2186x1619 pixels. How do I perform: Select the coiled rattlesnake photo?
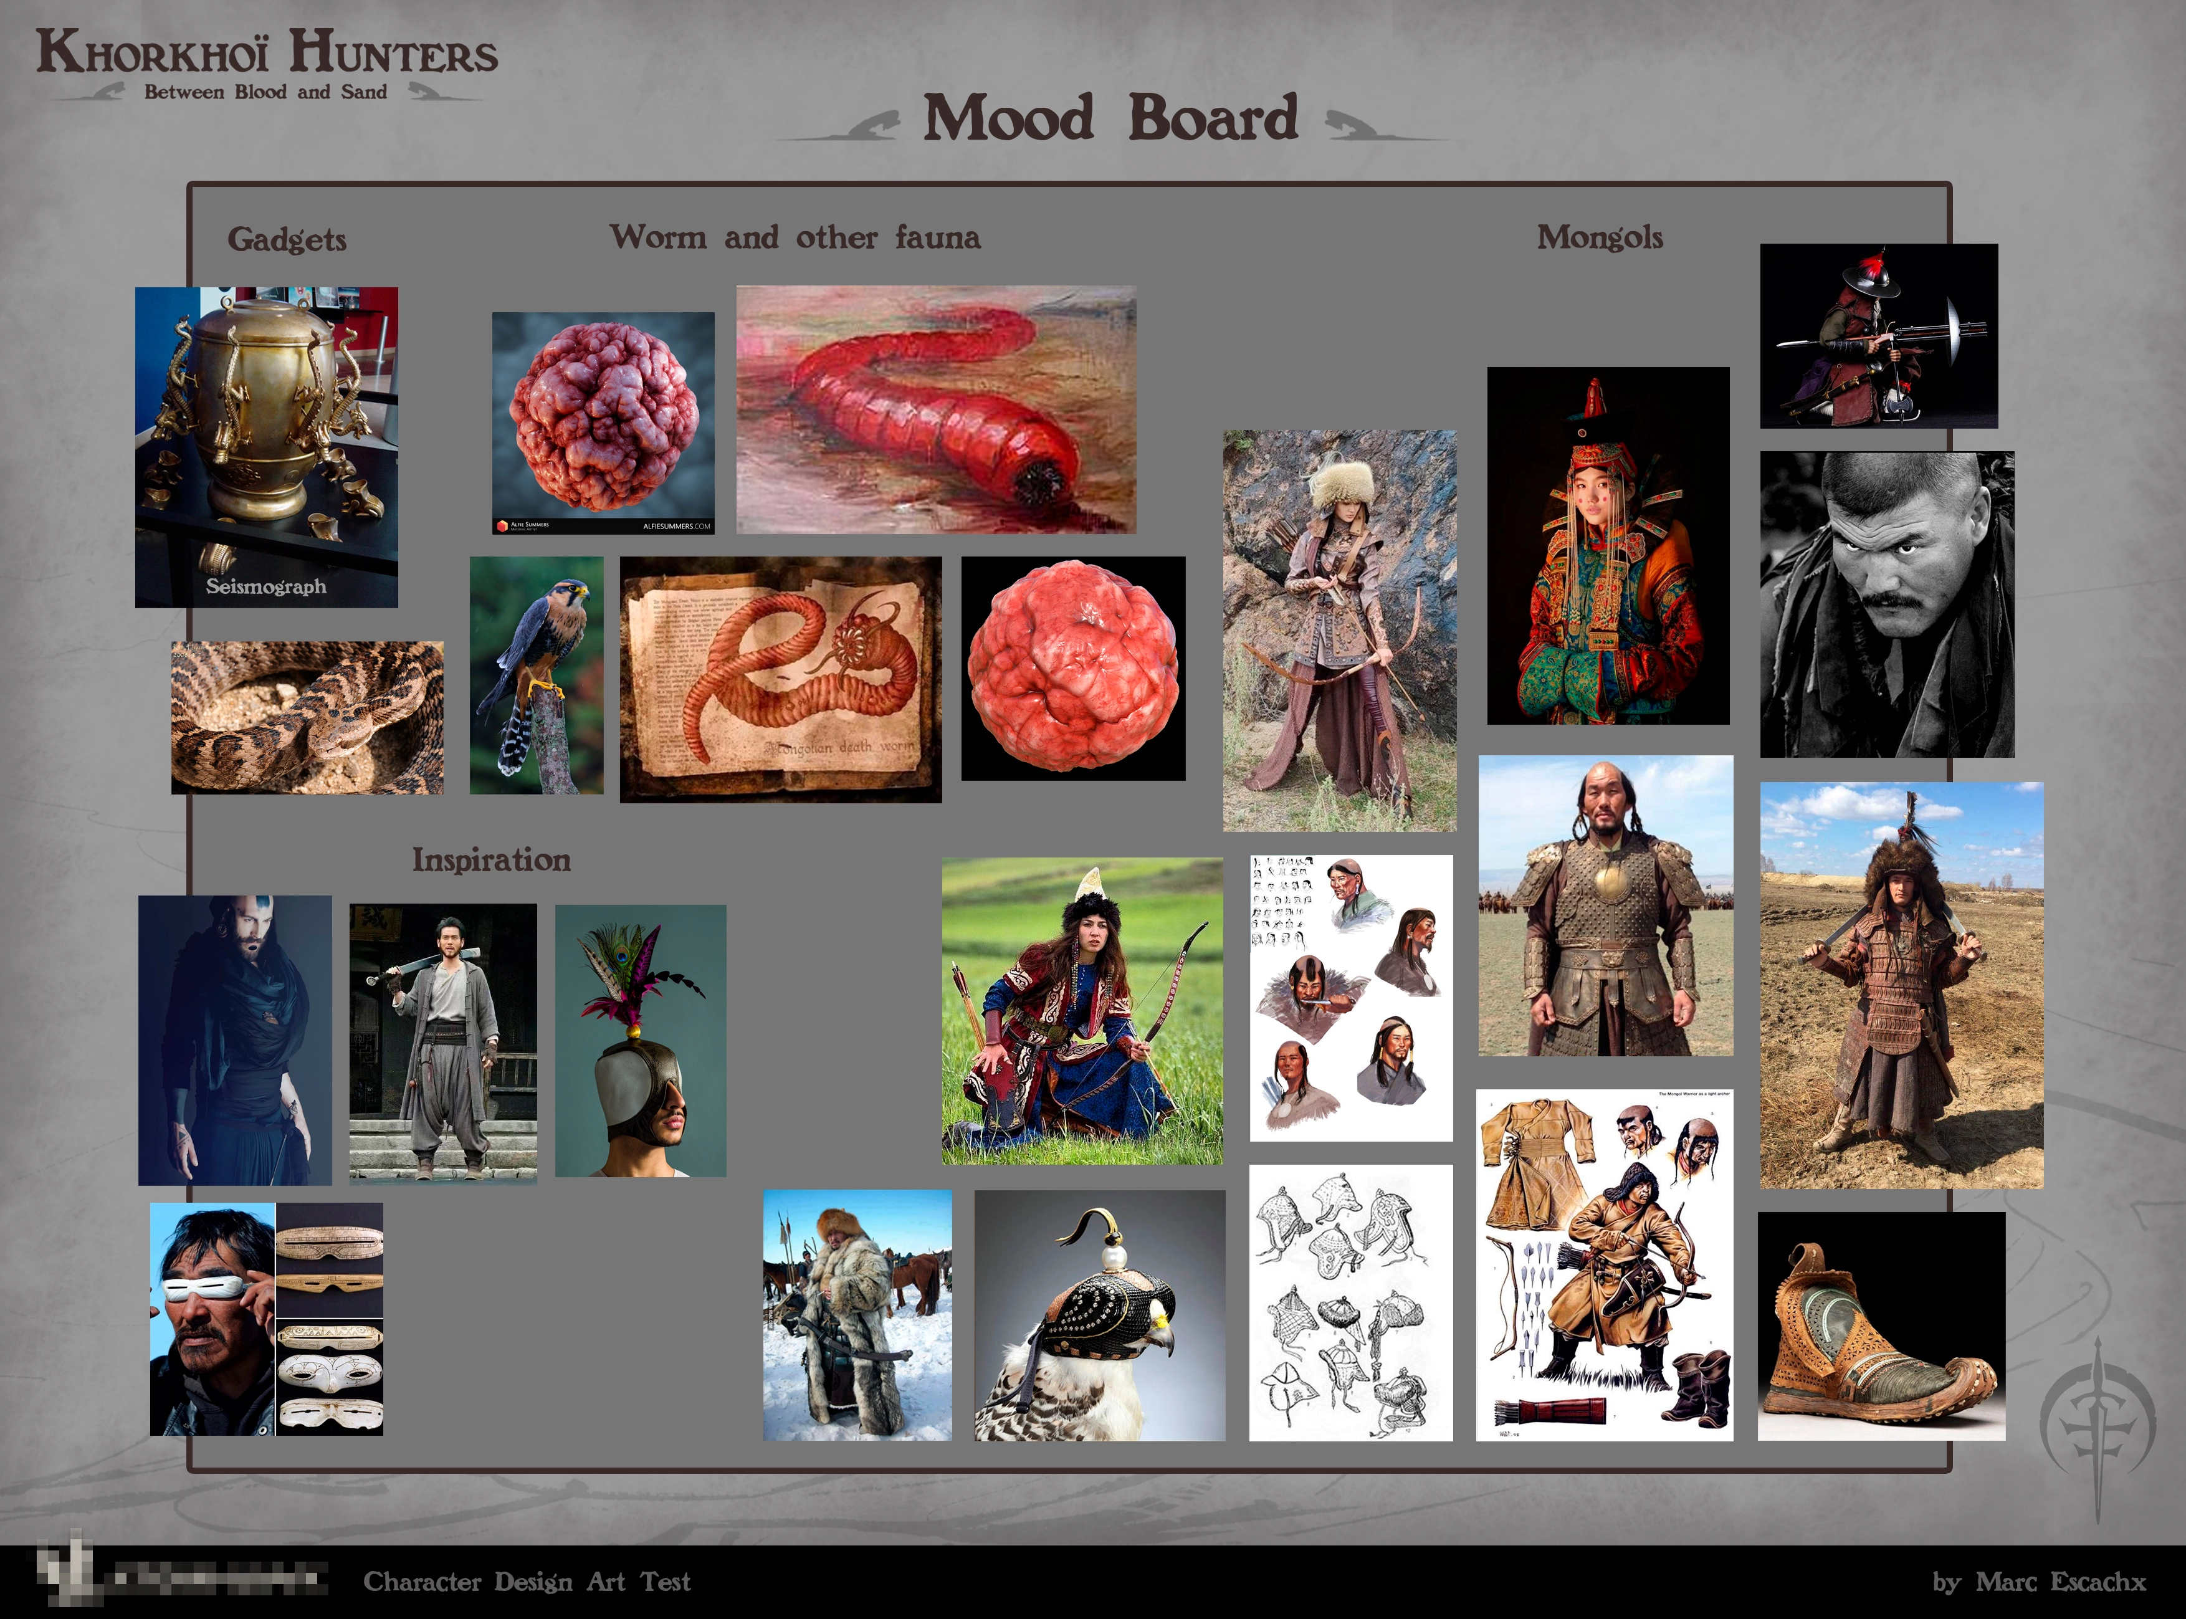(x=307, y=717)
